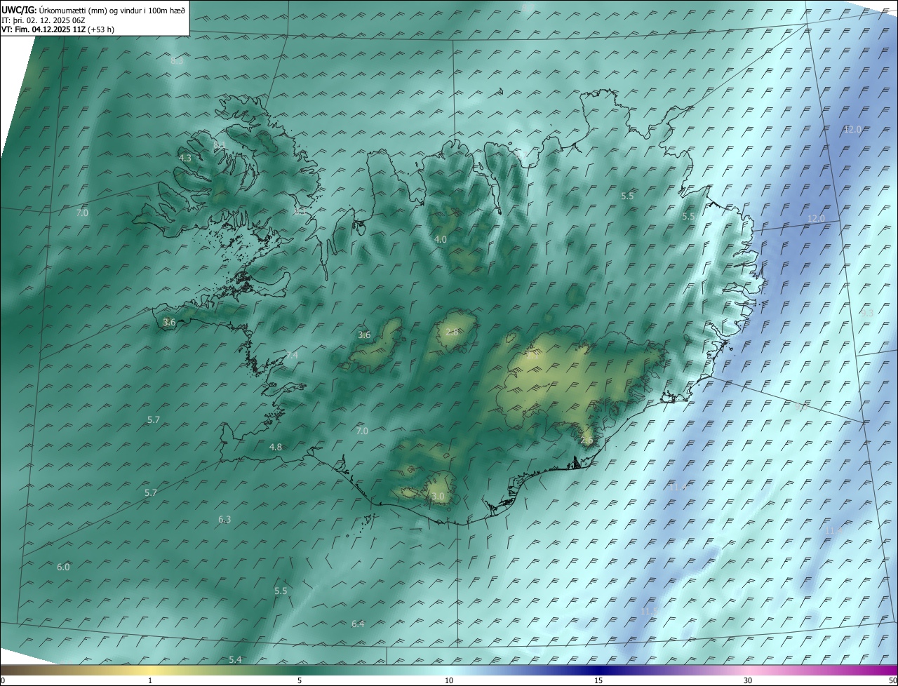The width and height of the screenshot is (898, 686).
Task: Select the 4.8 label on Reykjanes peninsula
Action: coord(276,448)
